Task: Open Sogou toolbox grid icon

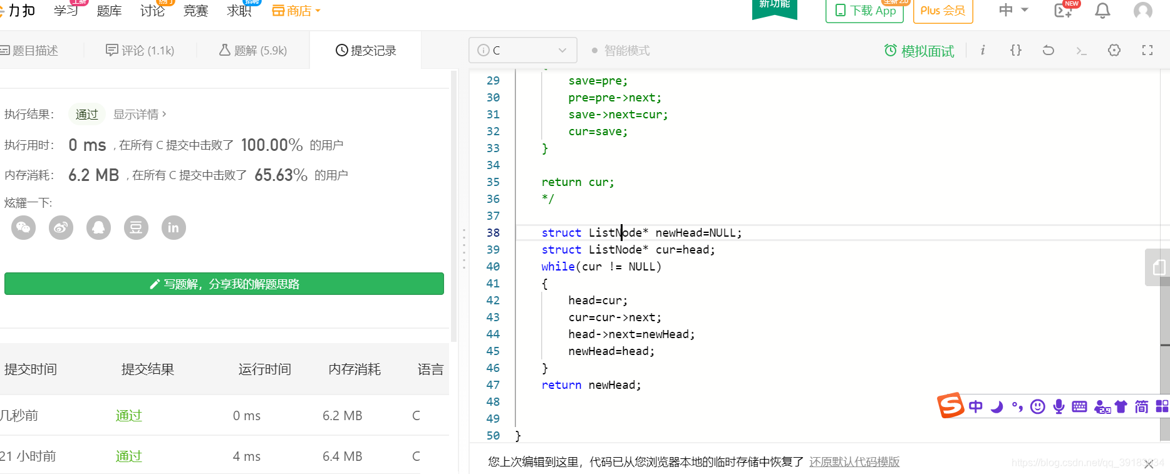Action: pos(1162,407)
